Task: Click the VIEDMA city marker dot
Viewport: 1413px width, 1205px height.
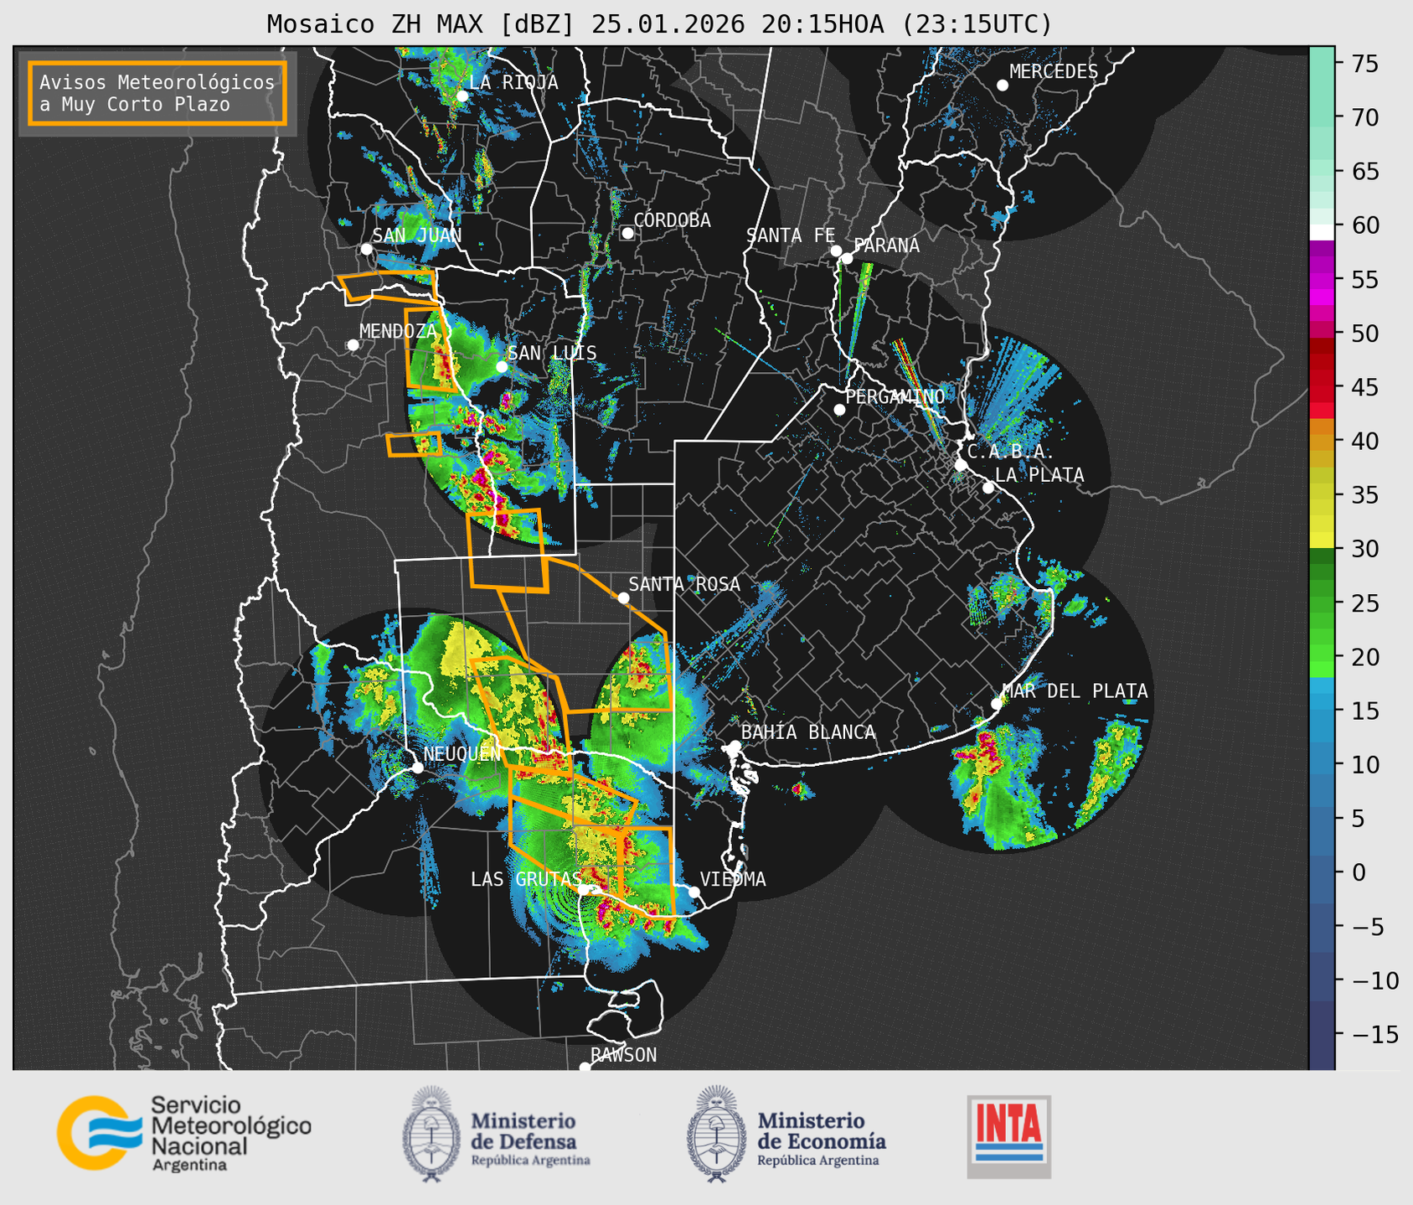Action: [694, 892]
